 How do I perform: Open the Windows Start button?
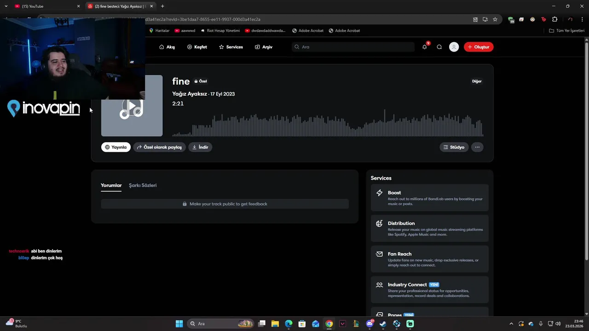(x=179, y=324)
